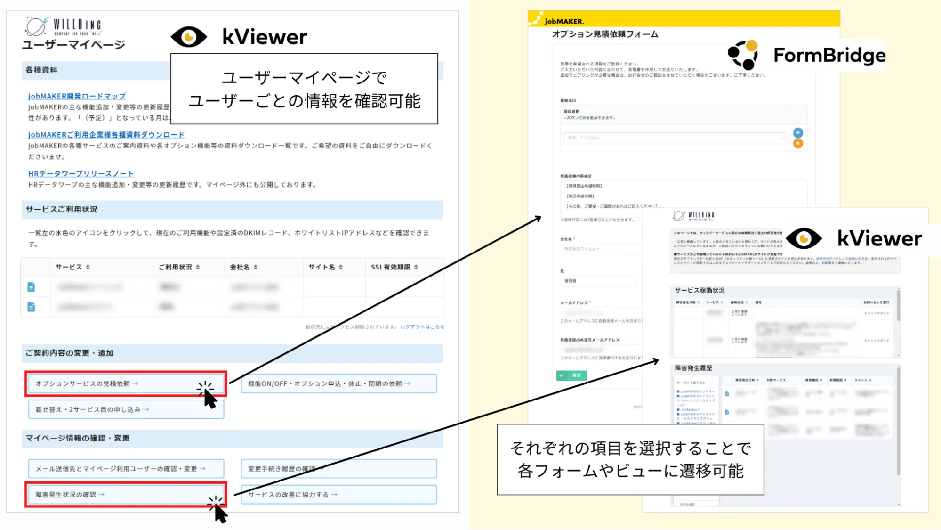The image size is (941, 530).
Task: Click orange remove-row button
Action: coord(798,144)
